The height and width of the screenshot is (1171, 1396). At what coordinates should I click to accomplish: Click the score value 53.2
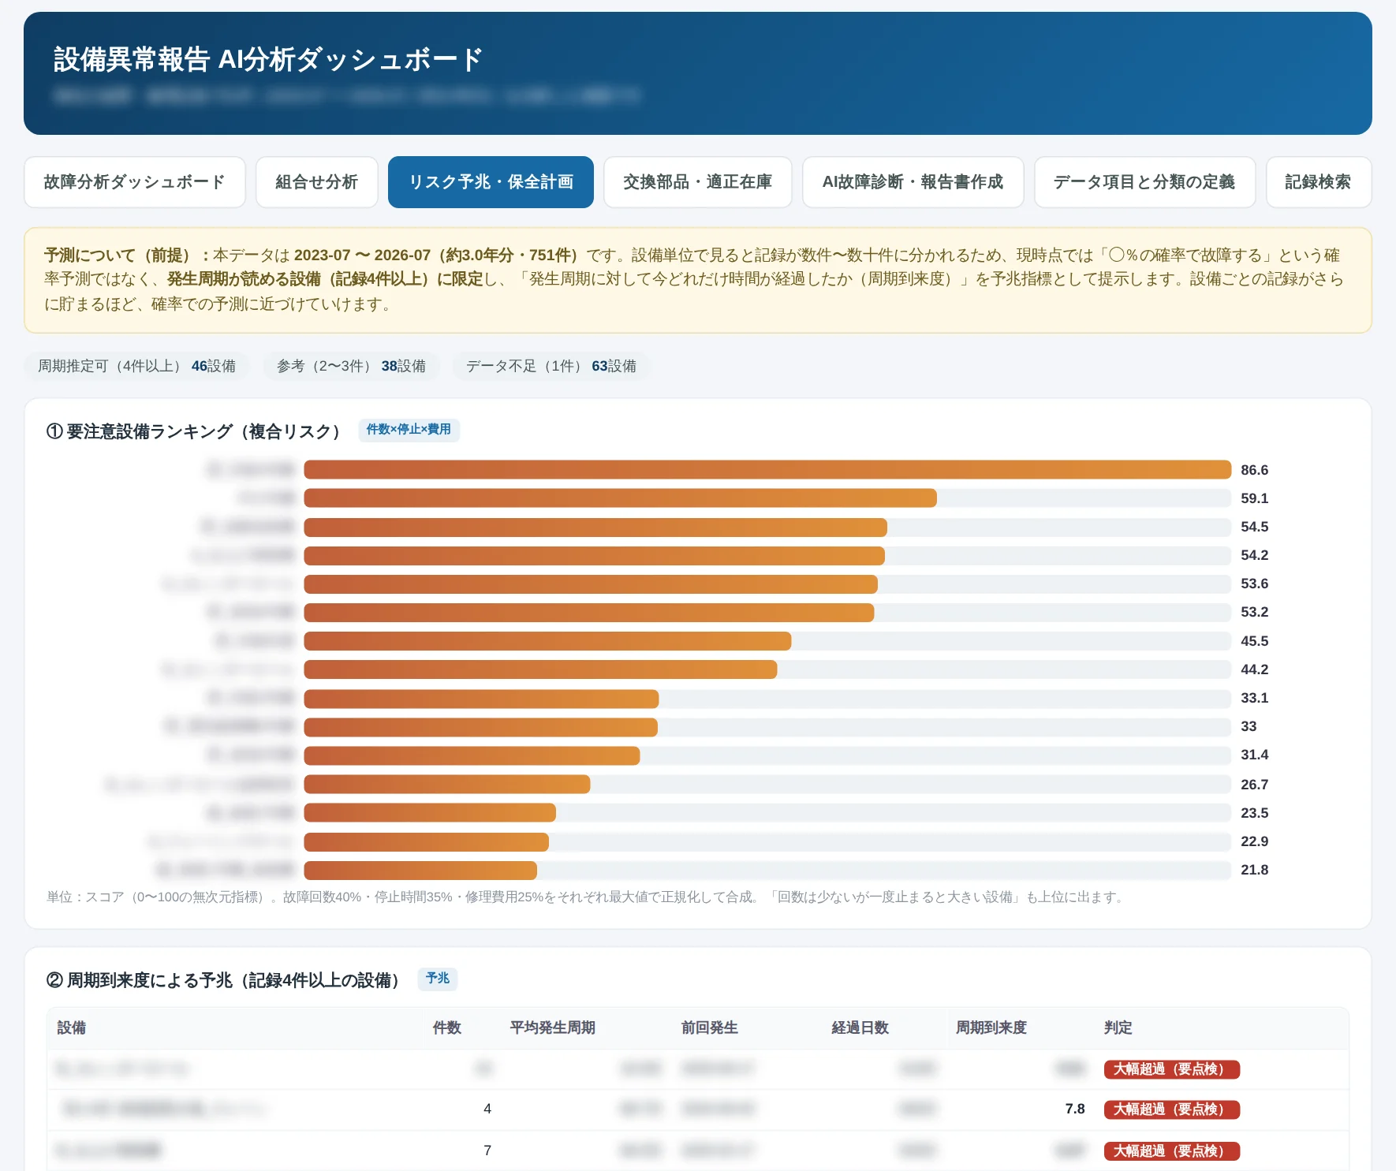point(1255,612)
